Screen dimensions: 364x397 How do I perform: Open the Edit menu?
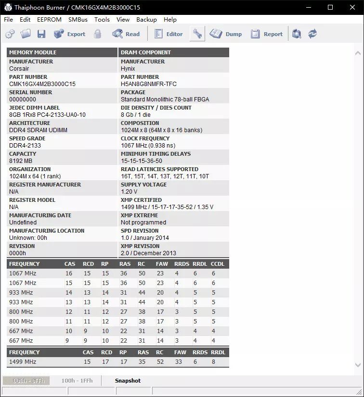25,20
